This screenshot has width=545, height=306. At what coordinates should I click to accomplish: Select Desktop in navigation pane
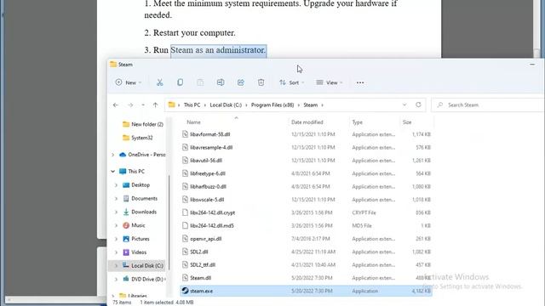[x=136, y=185]
